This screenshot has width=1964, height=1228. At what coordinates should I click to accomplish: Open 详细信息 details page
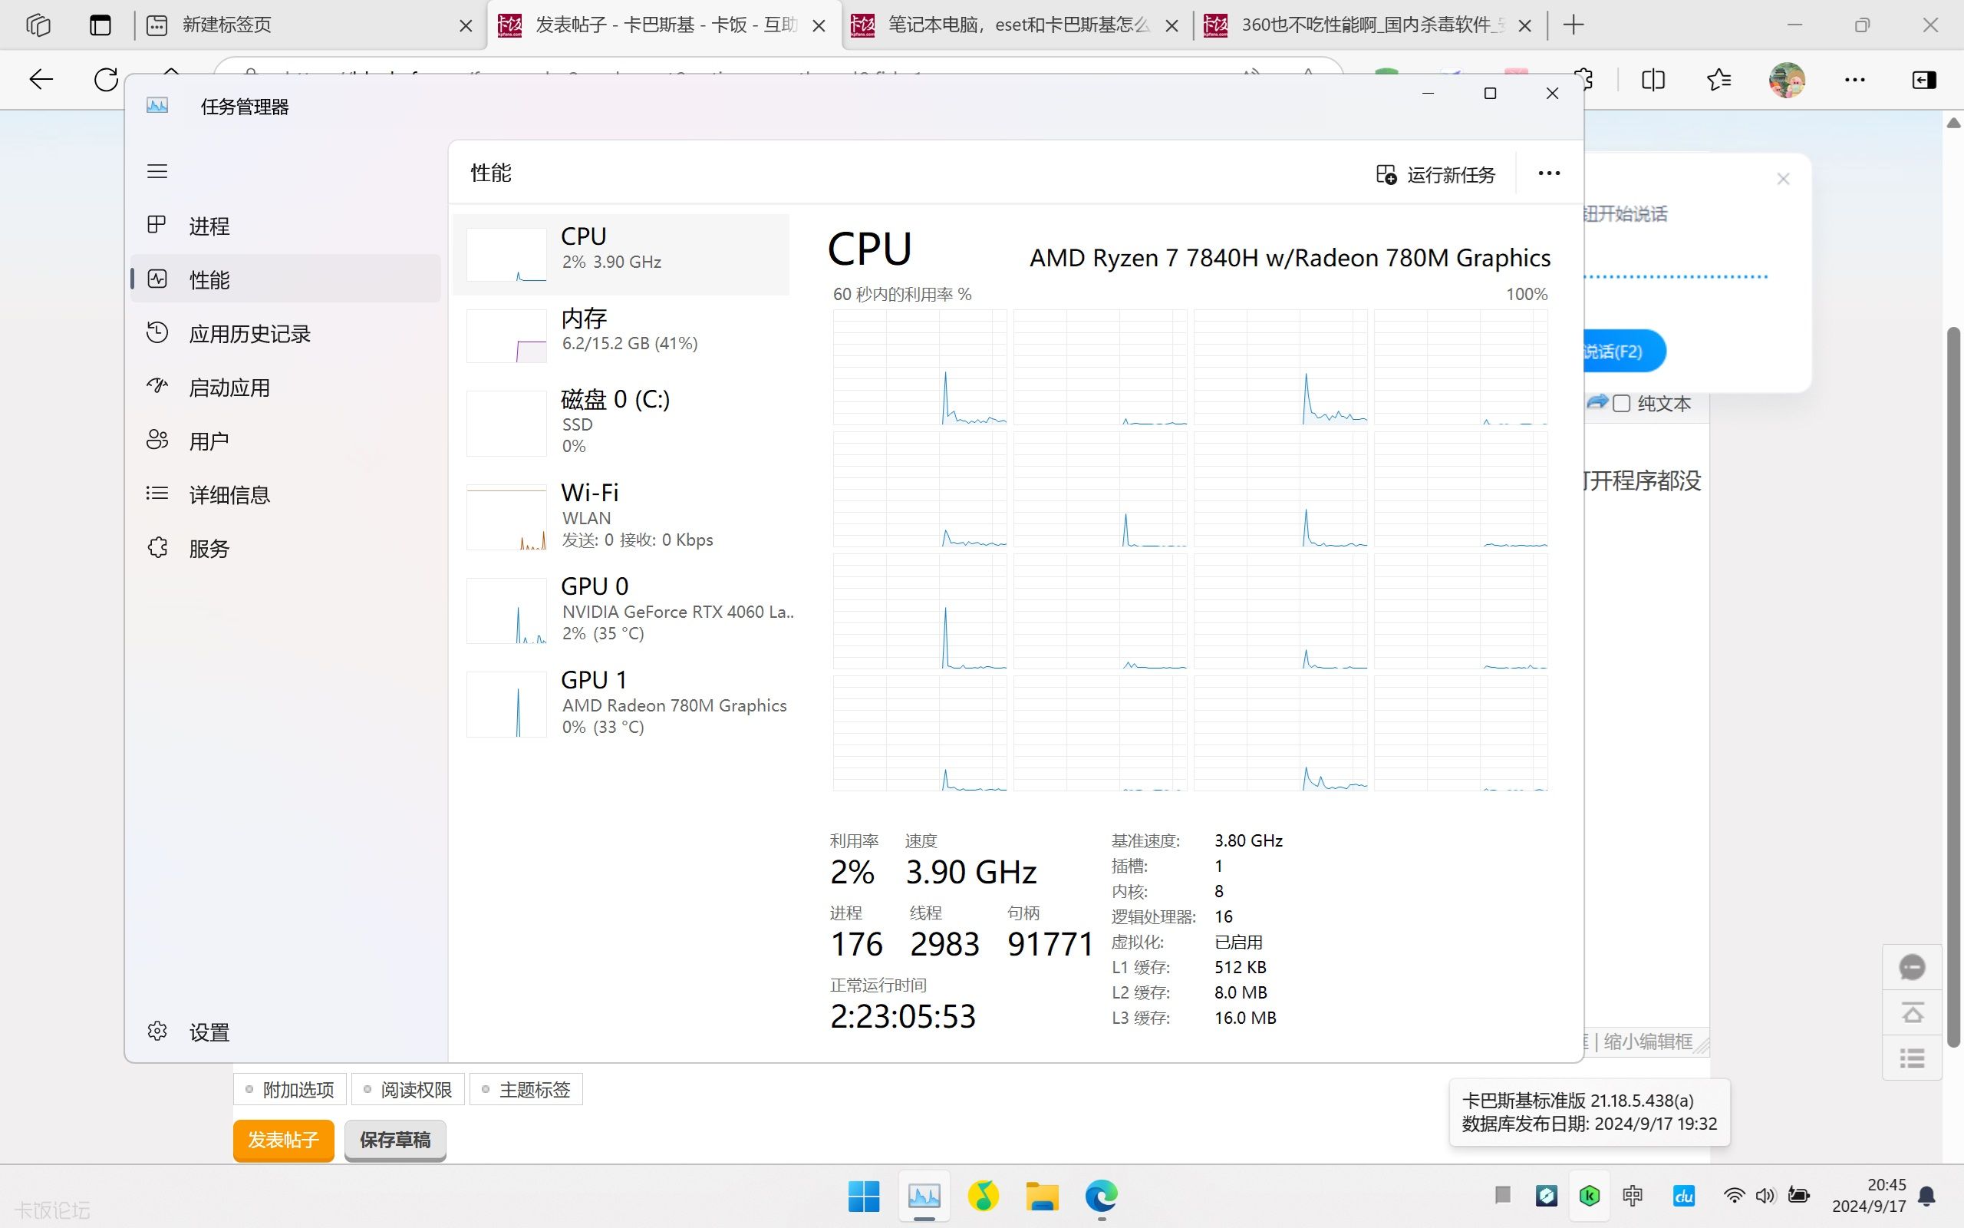(285, 494)
